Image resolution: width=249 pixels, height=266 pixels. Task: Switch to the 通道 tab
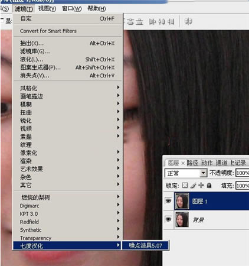[x=222, y=163]
